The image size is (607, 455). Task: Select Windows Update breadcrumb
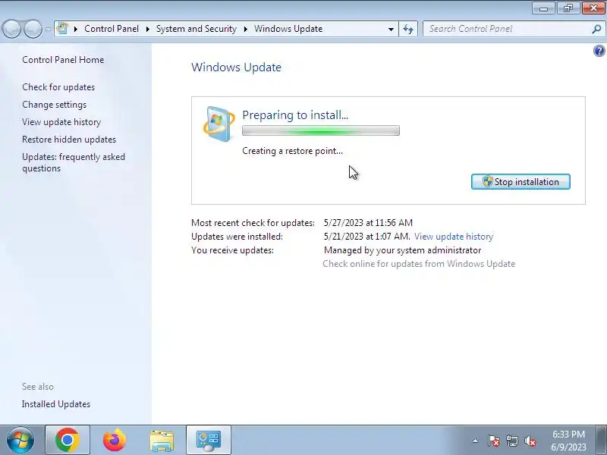pos(288,29)
